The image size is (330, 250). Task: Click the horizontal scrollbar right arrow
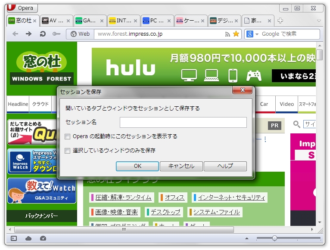(x=312, y=229)
